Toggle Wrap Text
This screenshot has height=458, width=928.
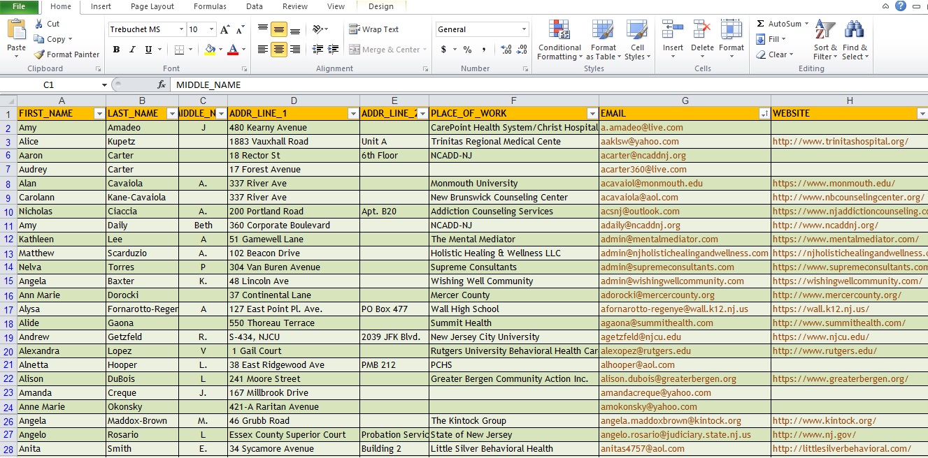click(x=374, y=29)
